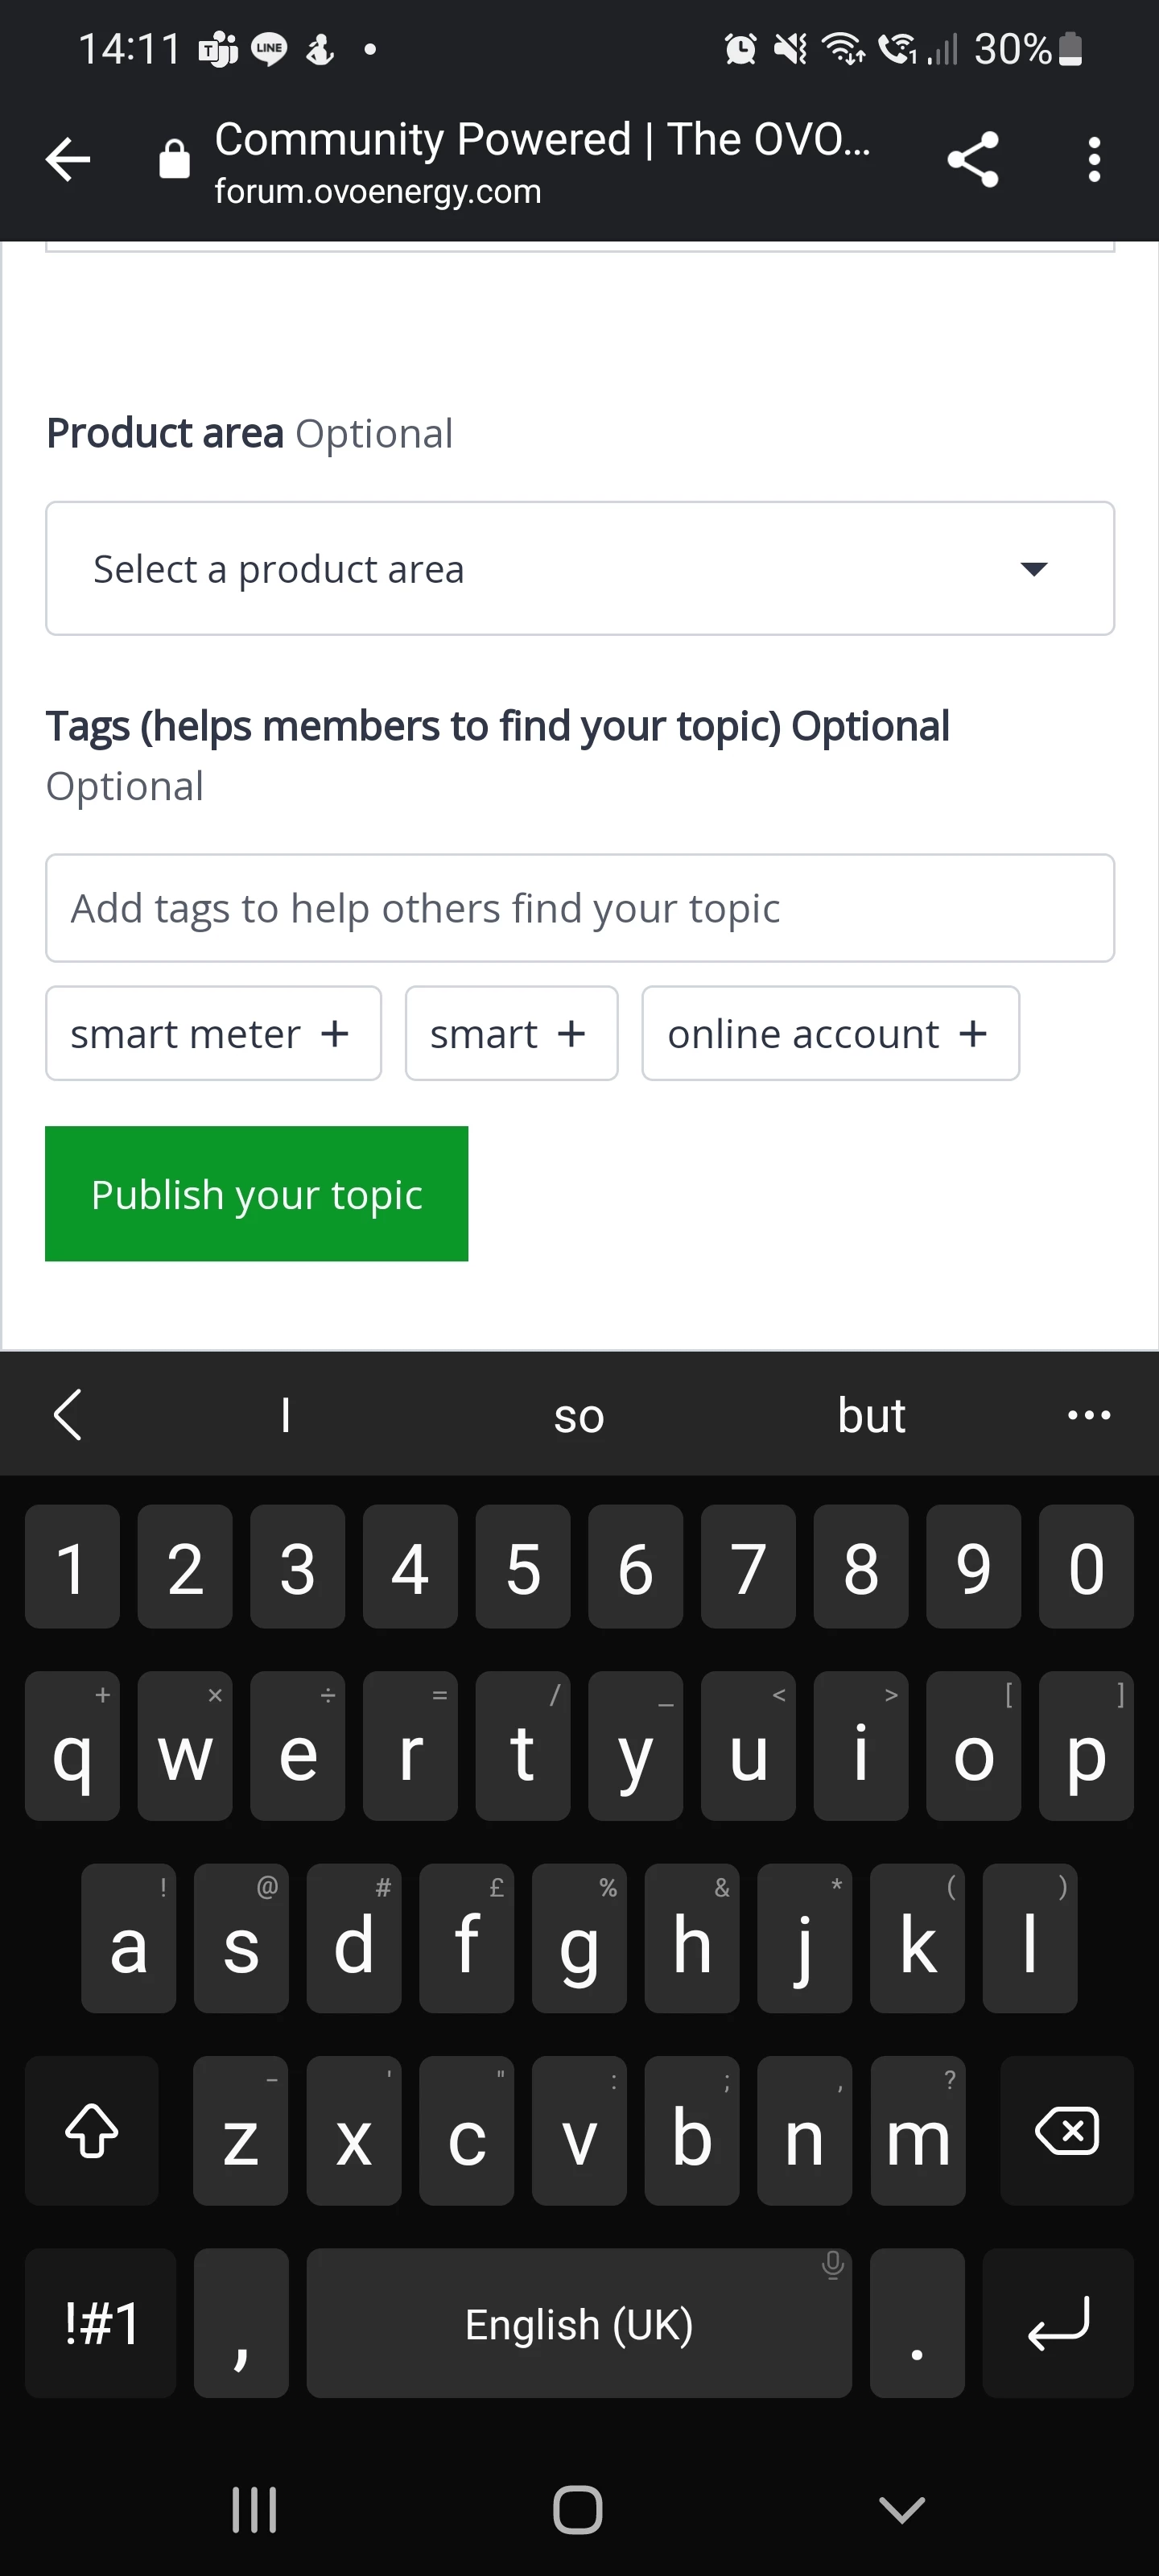This screenshot has width=1159, height=2576.
Task: Add the "smart meter" tag
Action: click(x=213, y=1034)
